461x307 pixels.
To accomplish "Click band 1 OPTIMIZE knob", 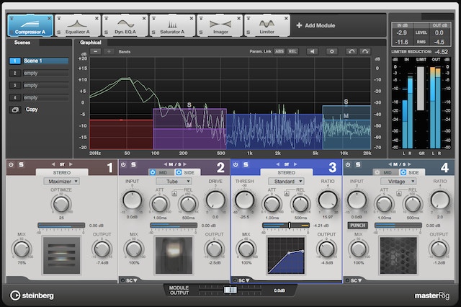I will coord(61,204).
